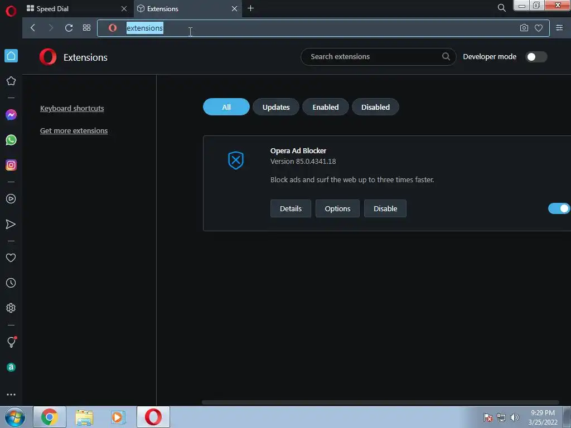Show the Updates filter
Viewport: 571px width, 428px height.
tap(276, 107)
